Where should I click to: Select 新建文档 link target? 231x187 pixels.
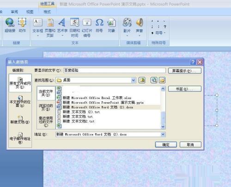20,119
